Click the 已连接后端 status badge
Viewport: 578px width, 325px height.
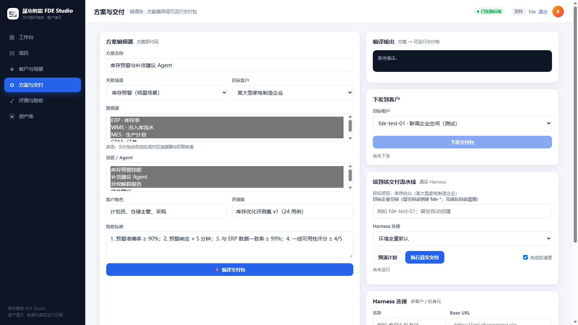pyautogui.click(x=489, y=12)
